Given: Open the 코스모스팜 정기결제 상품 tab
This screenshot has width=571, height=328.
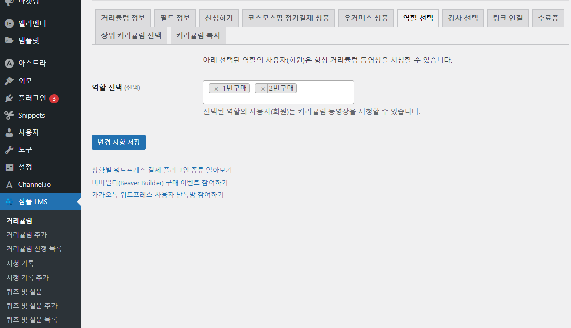Looking at the screenshot, I should click(x=288, y=18).
